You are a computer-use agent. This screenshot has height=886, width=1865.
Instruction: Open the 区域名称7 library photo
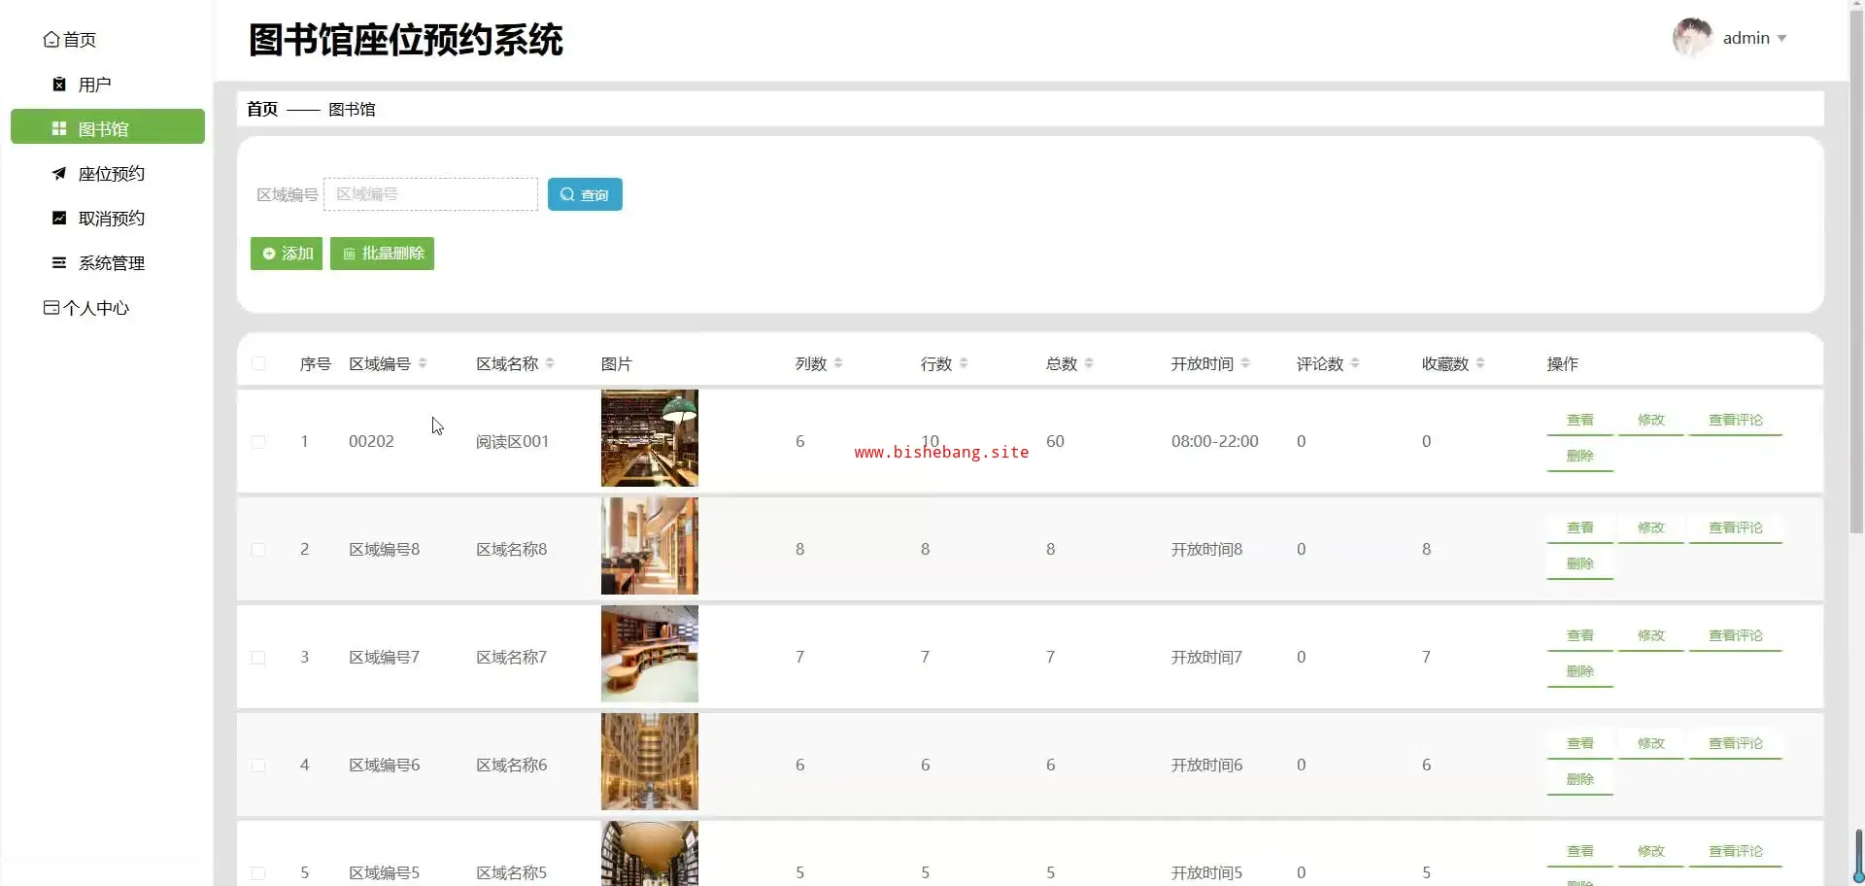[x=650, y=654]
